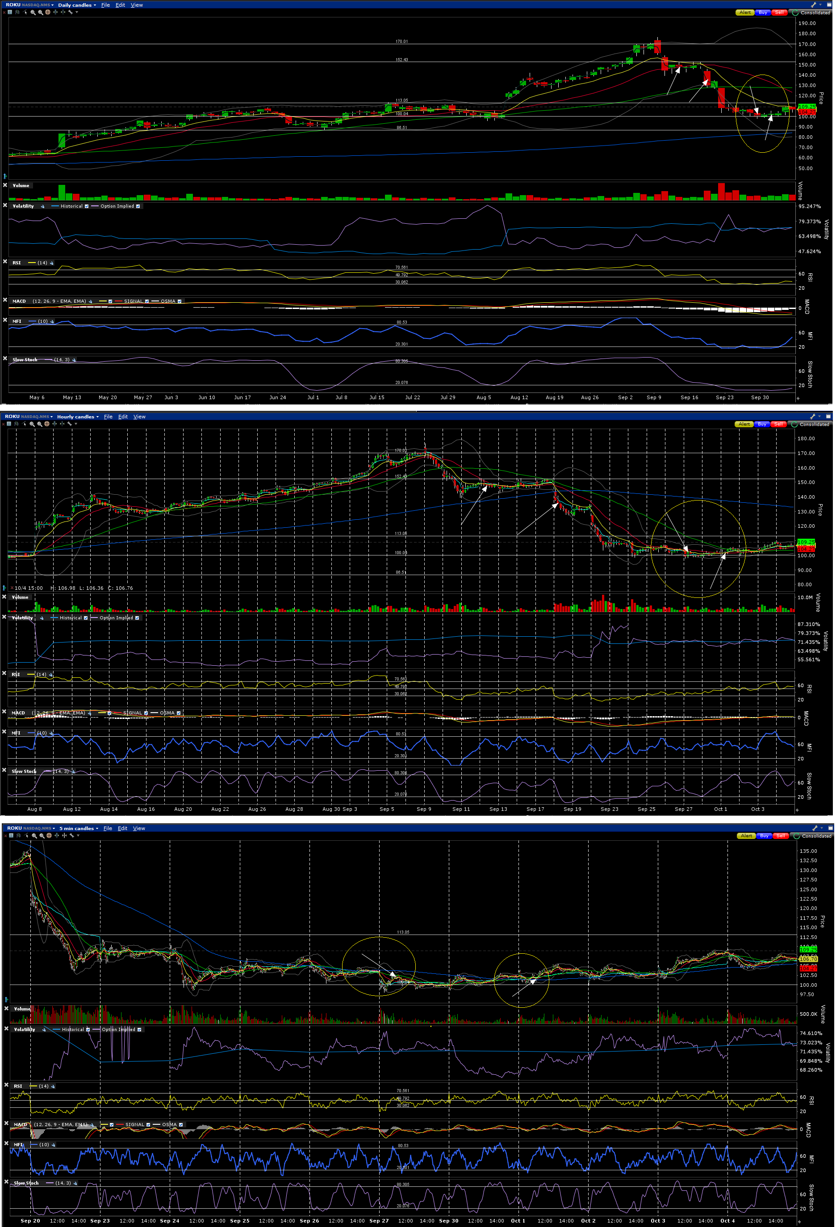The width and height of the screenshot is (836, 1227).
Task: Edit RSI (14) settings on the Daily chart
Action: click(52, 263)
